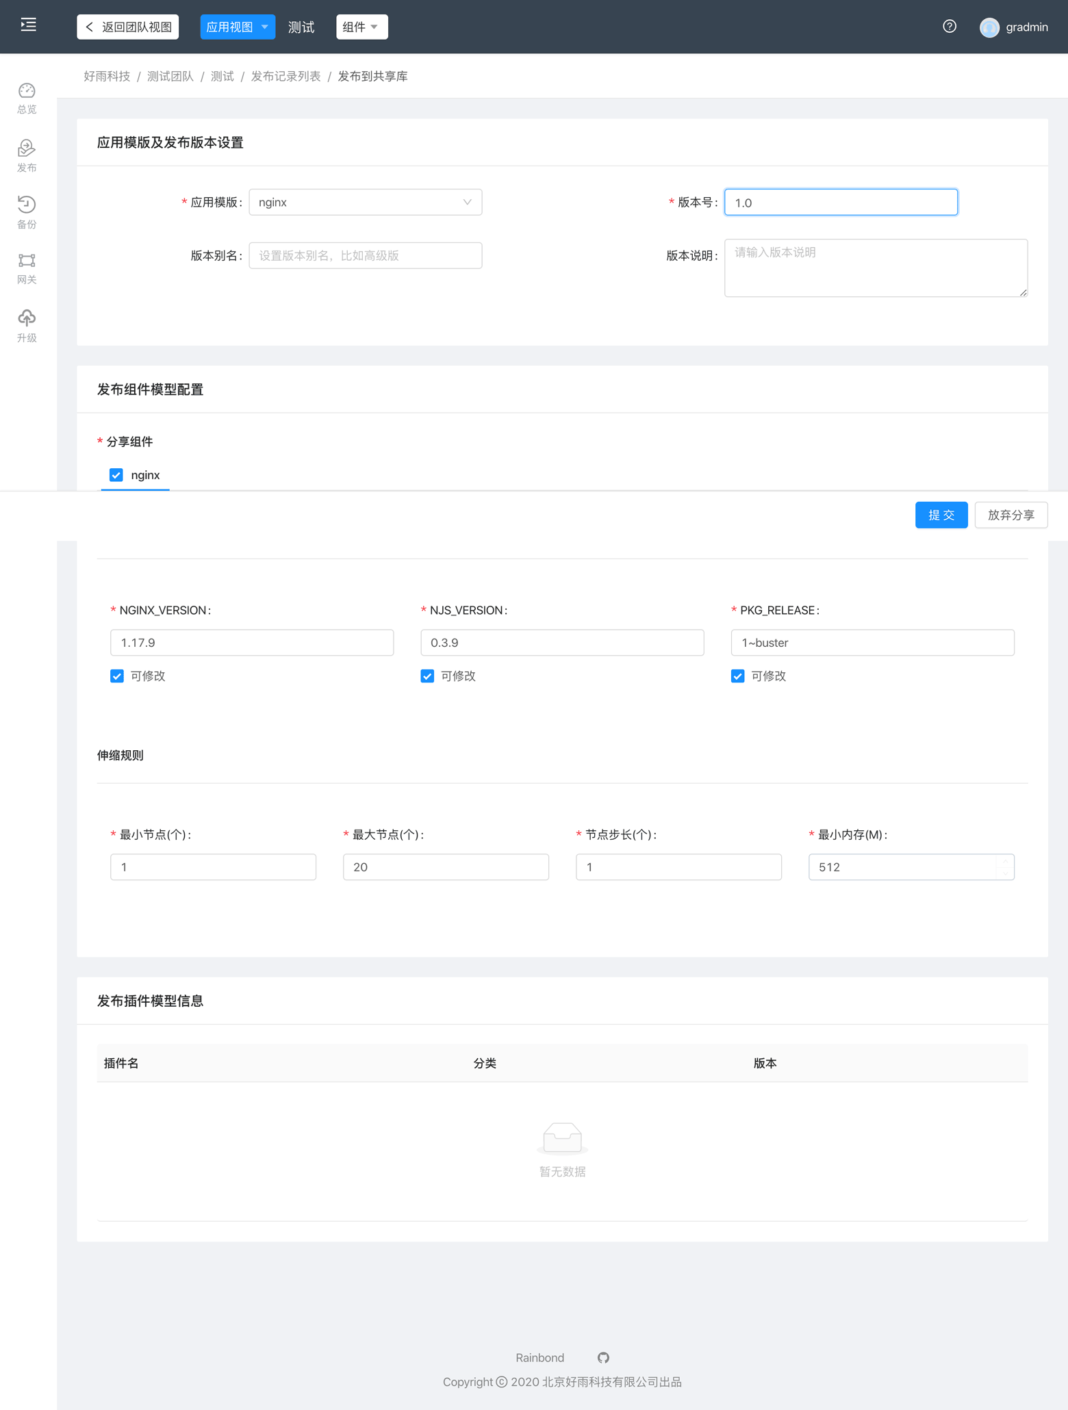The height and width of the screenshot is (1410, 1068).
Task: Toggle 可修改 checkbox under NJS_VERSION
Action: click(427, 676)
